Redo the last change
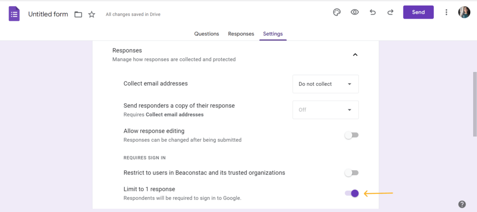 390,13
